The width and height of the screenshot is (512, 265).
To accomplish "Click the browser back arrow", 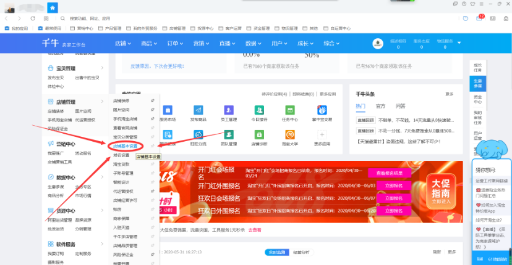I will point(6,18).
